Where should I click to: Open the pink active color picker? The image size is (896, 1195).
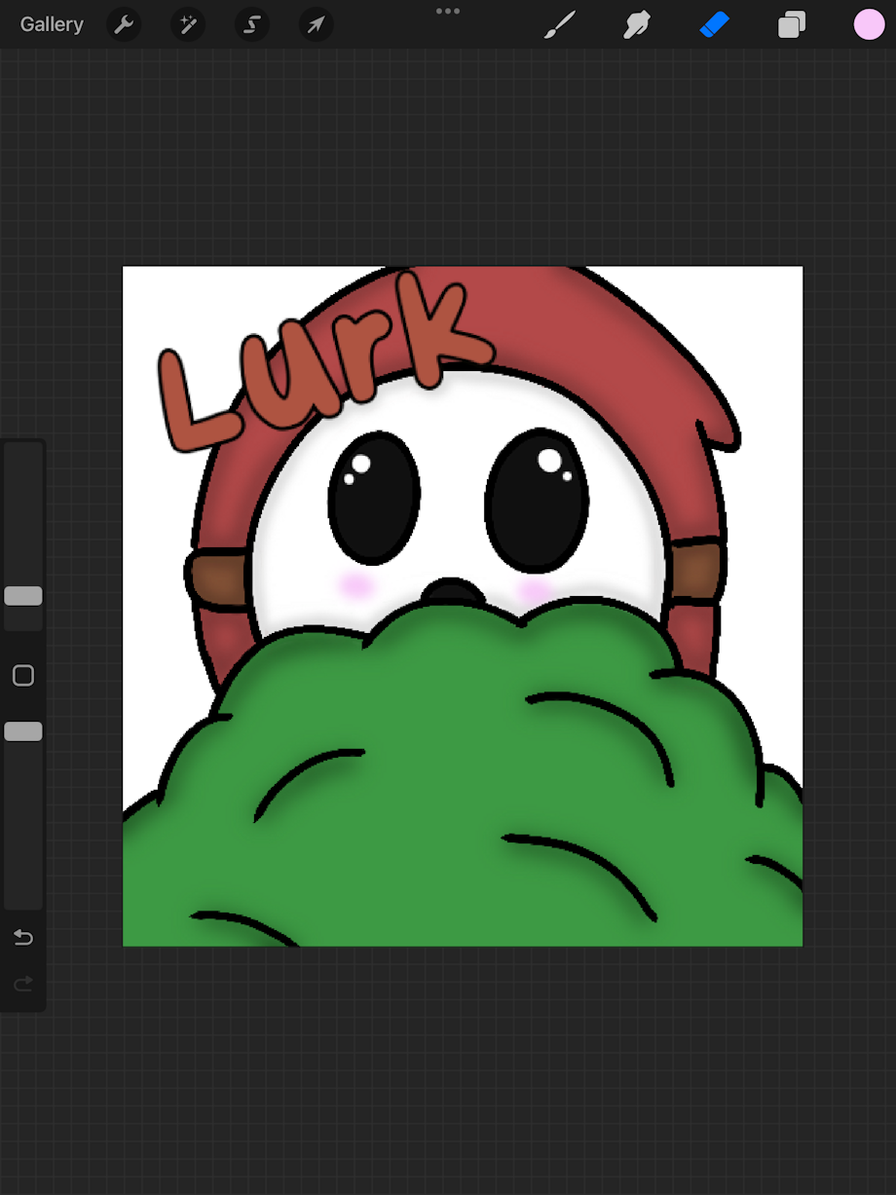(x=869, y=24)
